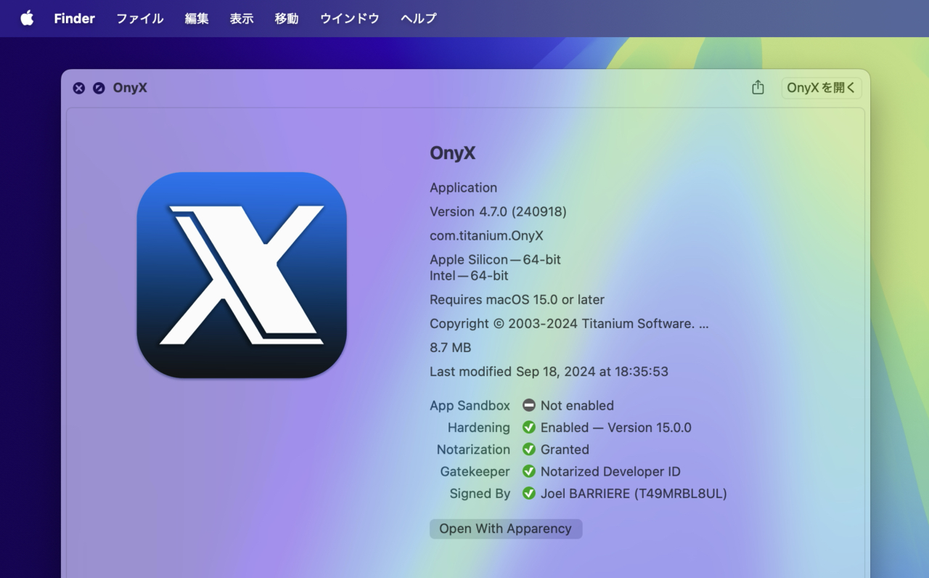This screenshot has width=929, height=578.
Task: Click the green check icon next to Signed By
Action: tap(529, 493)
